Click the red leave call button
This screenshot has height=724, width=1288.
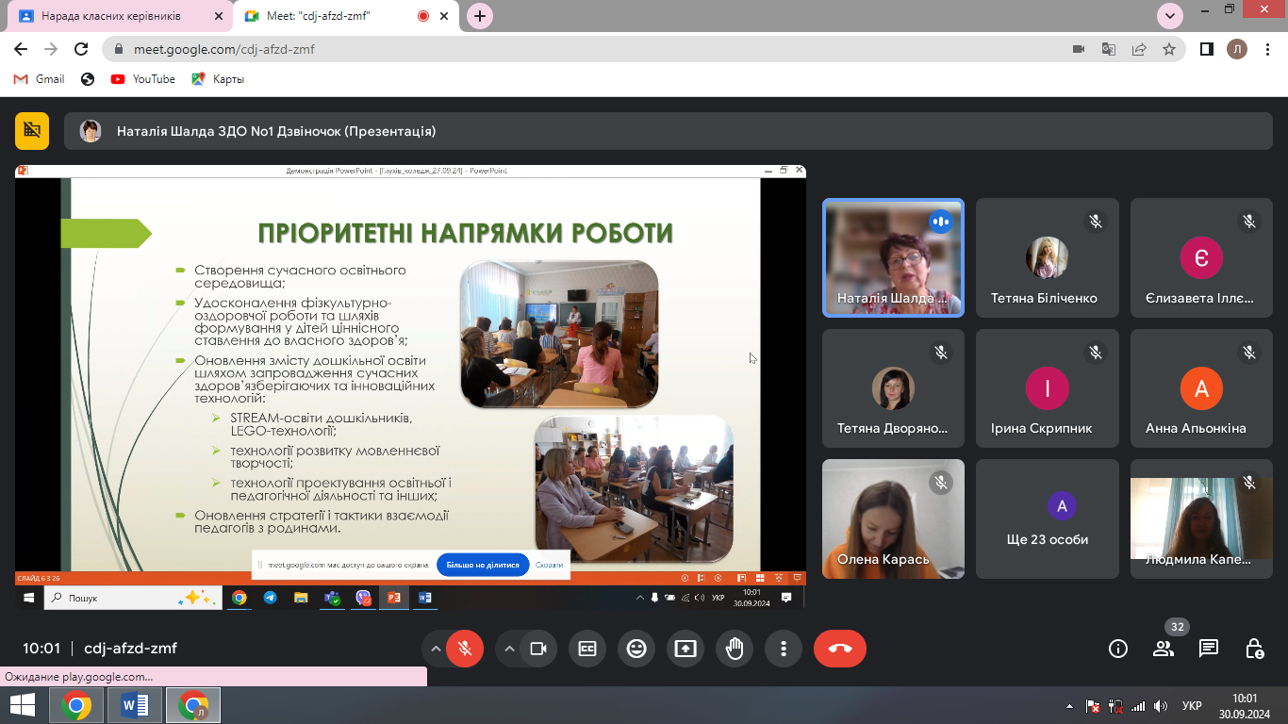(839, 649)
